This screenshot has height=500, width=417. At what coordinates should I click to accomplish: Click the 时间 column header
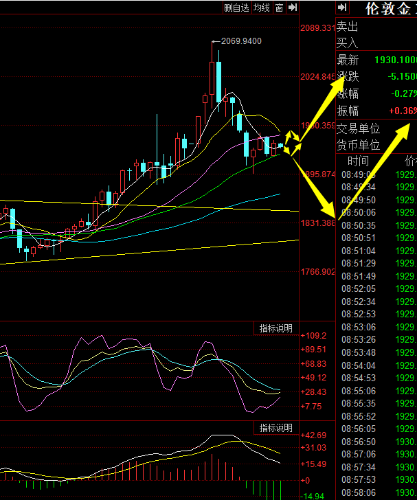tap(358, 161)
